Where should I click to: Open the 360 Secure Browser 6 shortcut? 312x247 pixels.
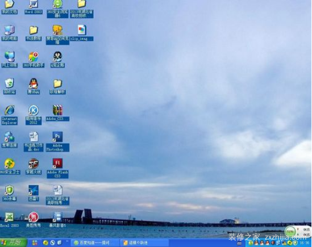[57, 9]
